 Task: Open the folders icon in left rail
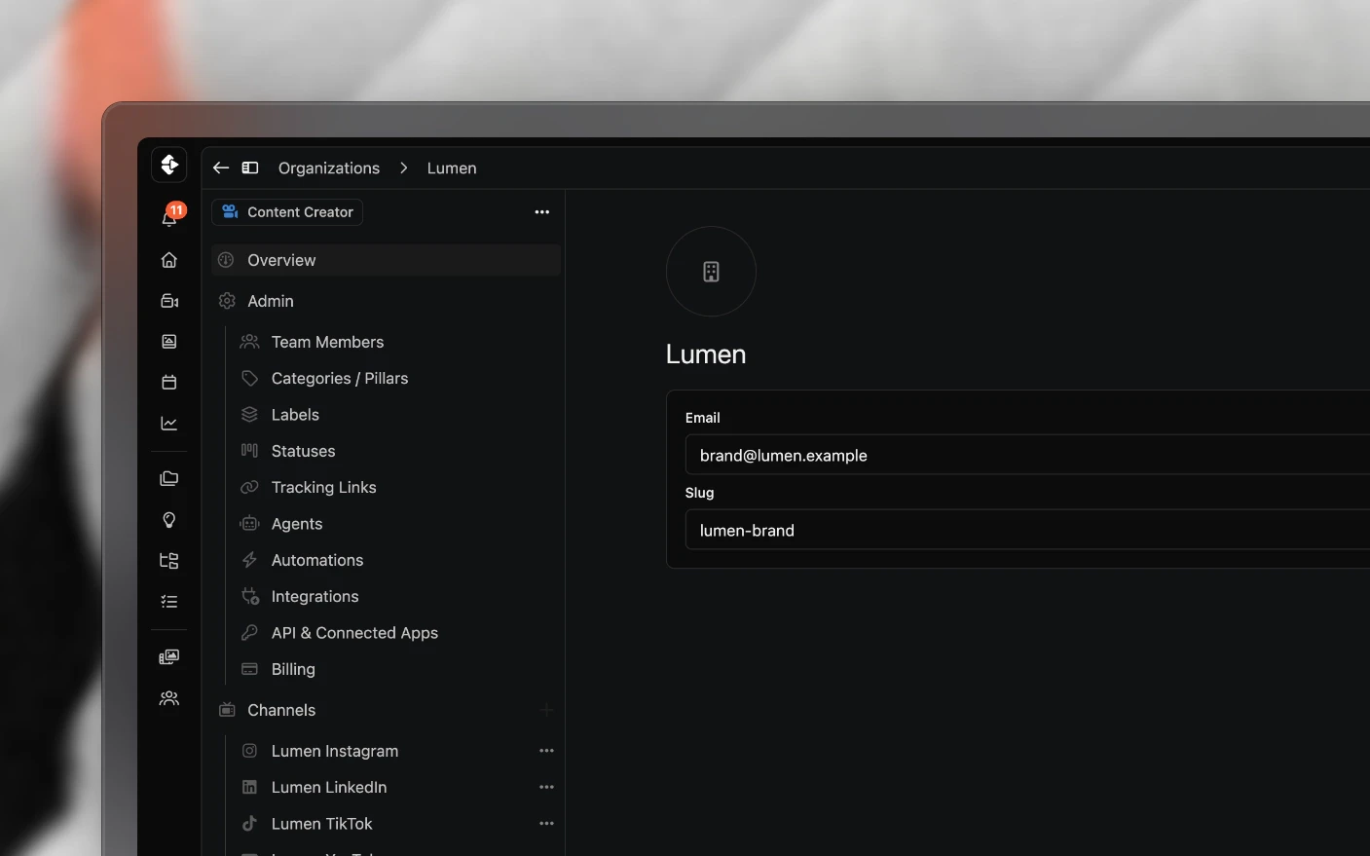(169, 478)
